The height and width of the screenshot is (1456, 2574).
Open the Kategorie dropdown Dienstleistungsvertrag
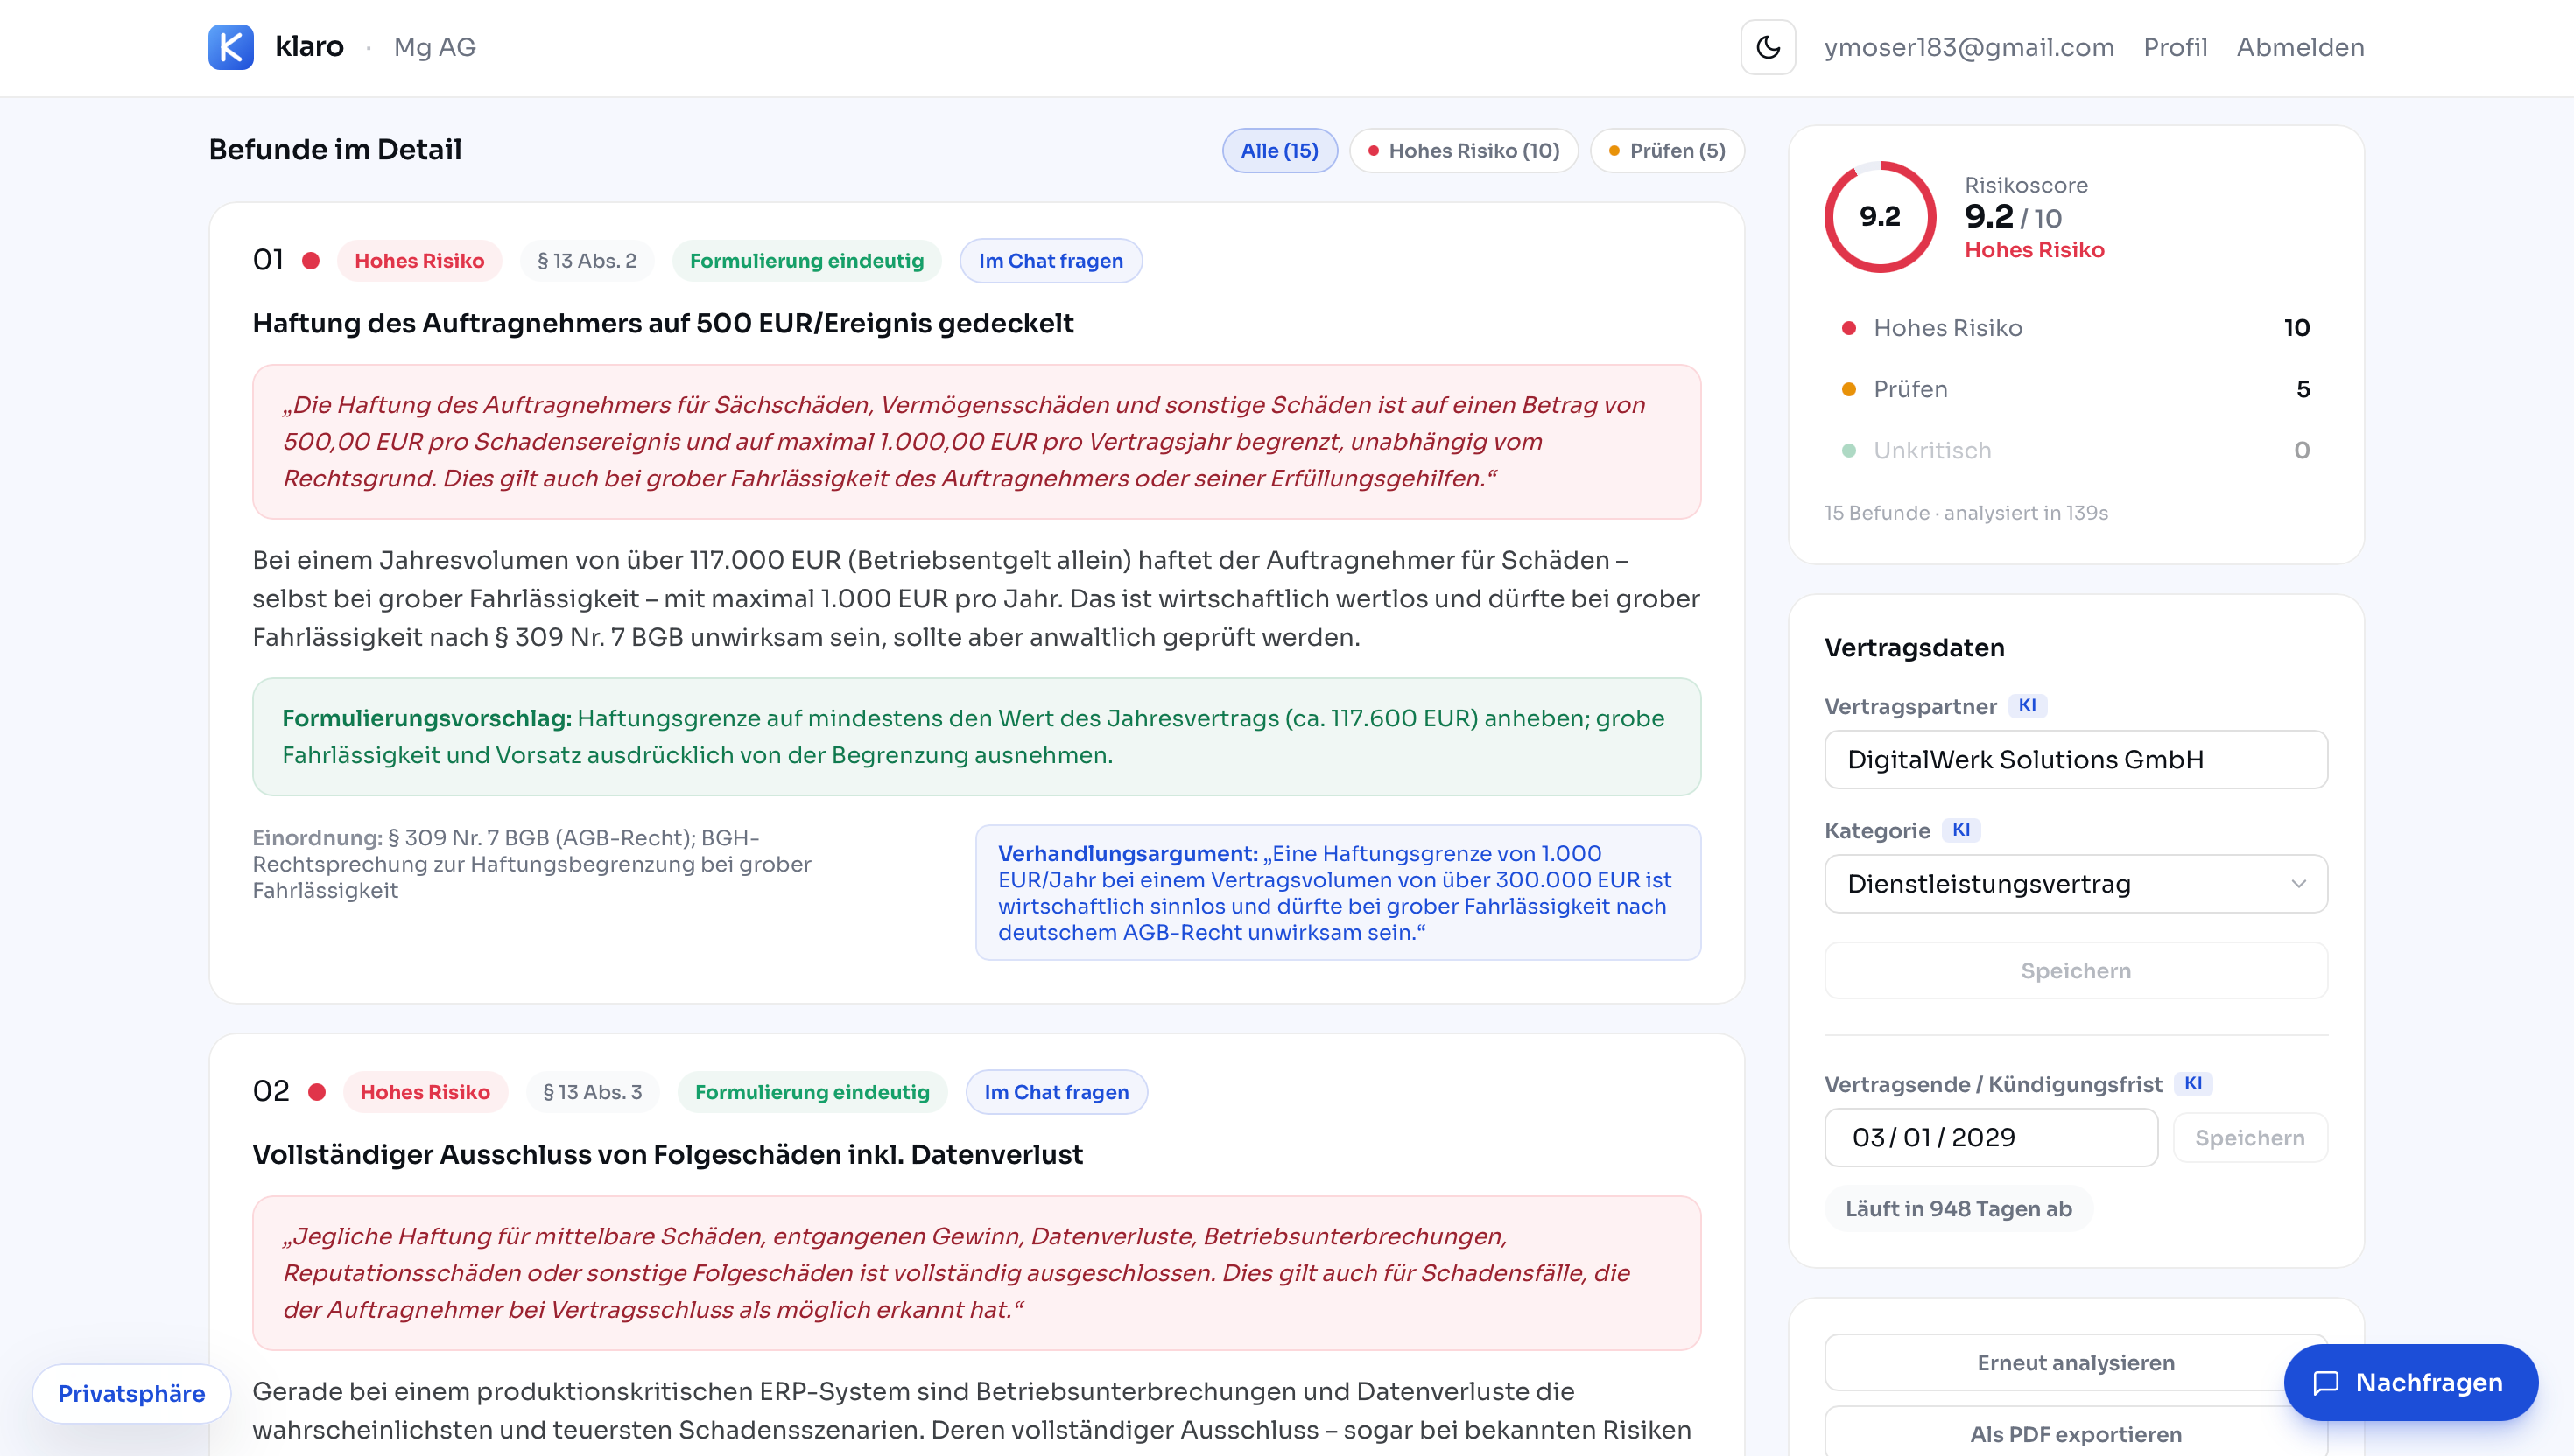pyautogui.click(x=2076, y=884)
